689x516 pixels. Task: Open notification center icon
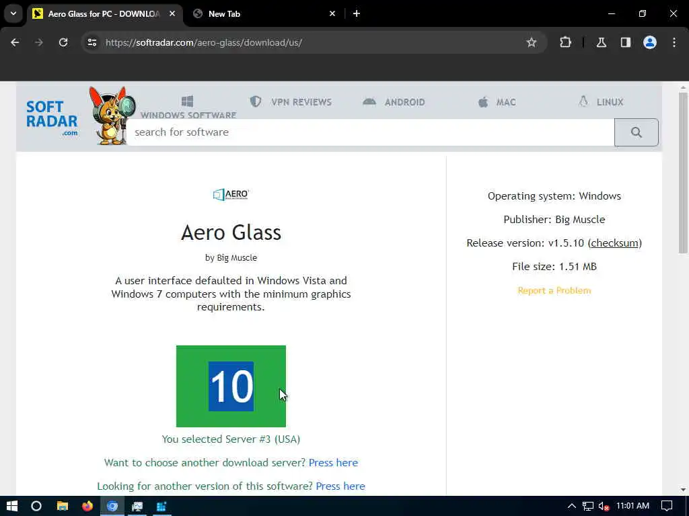(667, 506)
